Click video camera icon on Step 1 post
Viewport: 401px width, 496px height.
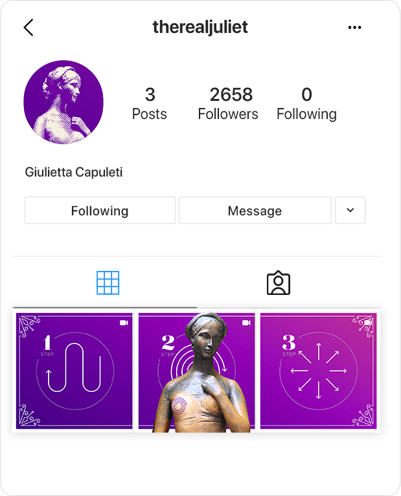pyautogui.click(x=124, y=323)
